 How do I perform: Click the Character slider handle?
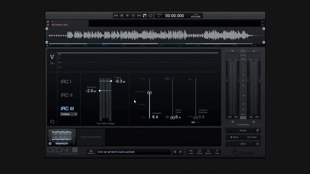(150, 93)
